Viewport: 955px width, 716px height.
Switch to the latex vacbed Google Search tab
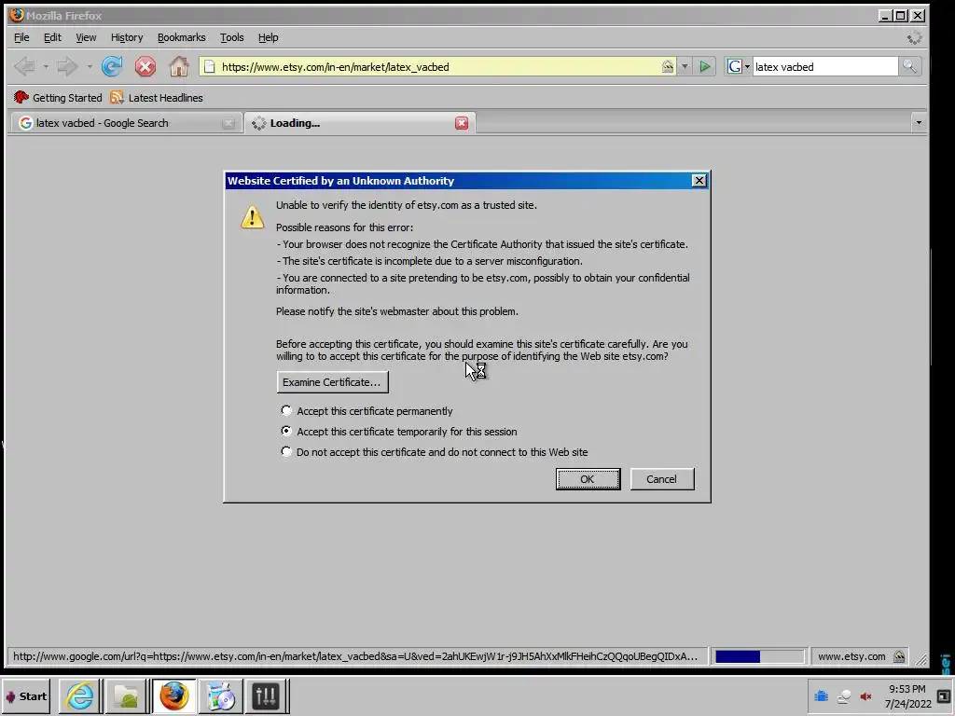[x=125, y=123]
